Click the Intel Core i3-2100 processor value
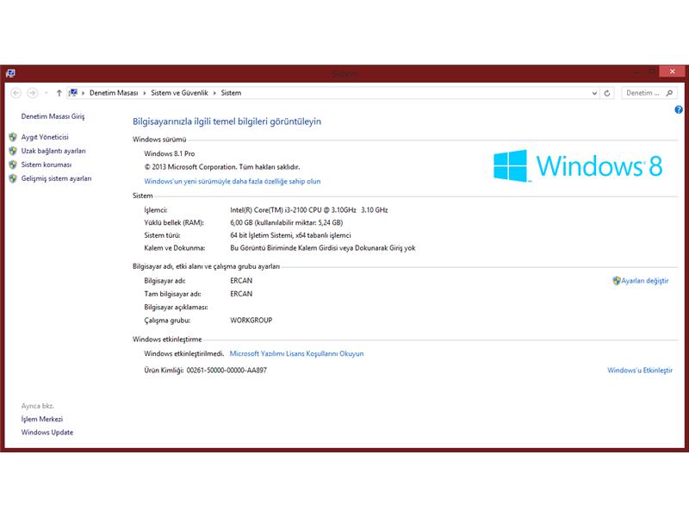 tap(309, 210)
